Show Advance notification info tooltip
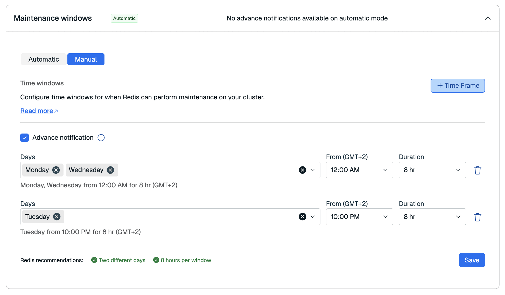Screen dimensions: 505x295 [x=101, y=138]
